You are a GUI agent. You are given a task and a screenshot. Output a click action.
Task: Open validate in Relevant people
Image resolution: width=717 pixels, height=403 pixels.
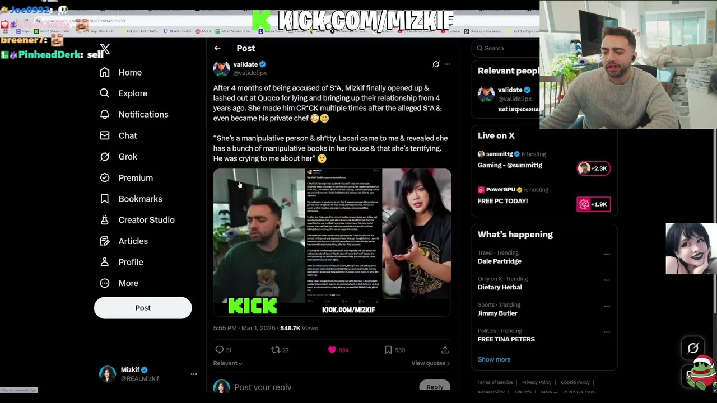click(510, 90)
